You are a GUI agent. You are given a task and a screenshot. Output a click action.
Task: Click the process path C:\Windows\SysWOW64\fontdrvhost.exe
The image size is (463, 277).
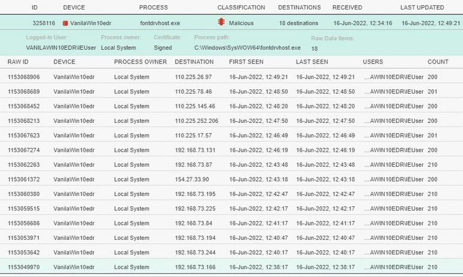point(247,47)
